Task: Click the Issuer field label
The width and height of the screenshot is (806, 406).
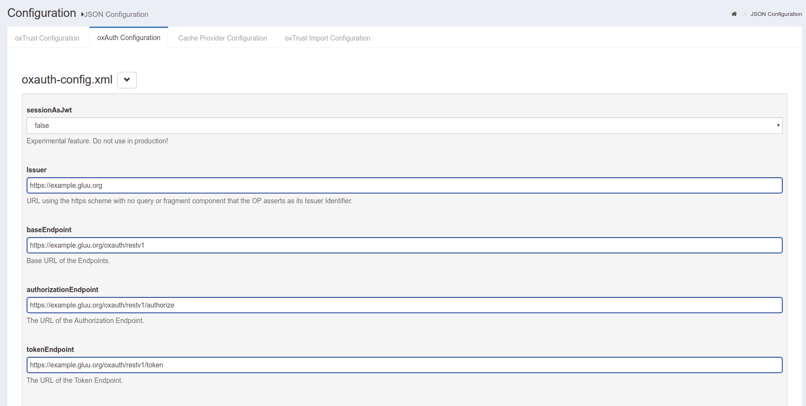Action: (x=37, y=170)
